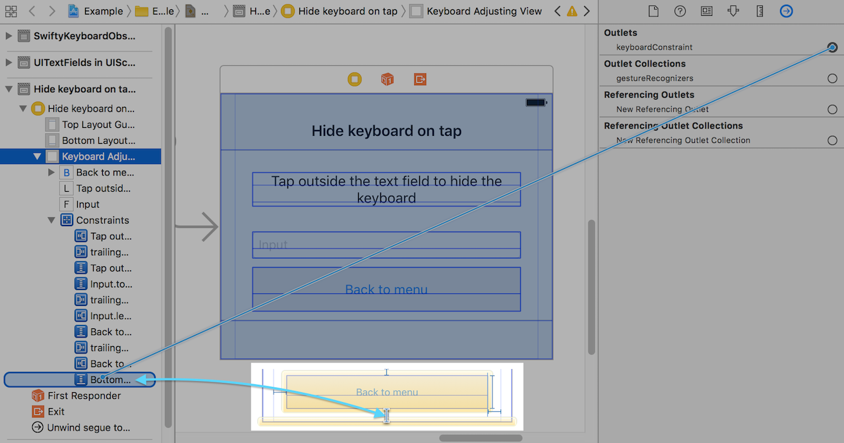Open Hide keyboard on tap breadcrumb
The image size is (844, 443).
(x=339, y=11)
